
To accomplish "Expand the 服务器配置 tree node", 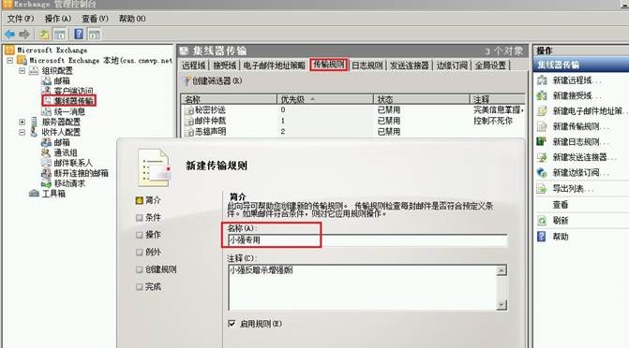I will (22, 123).
